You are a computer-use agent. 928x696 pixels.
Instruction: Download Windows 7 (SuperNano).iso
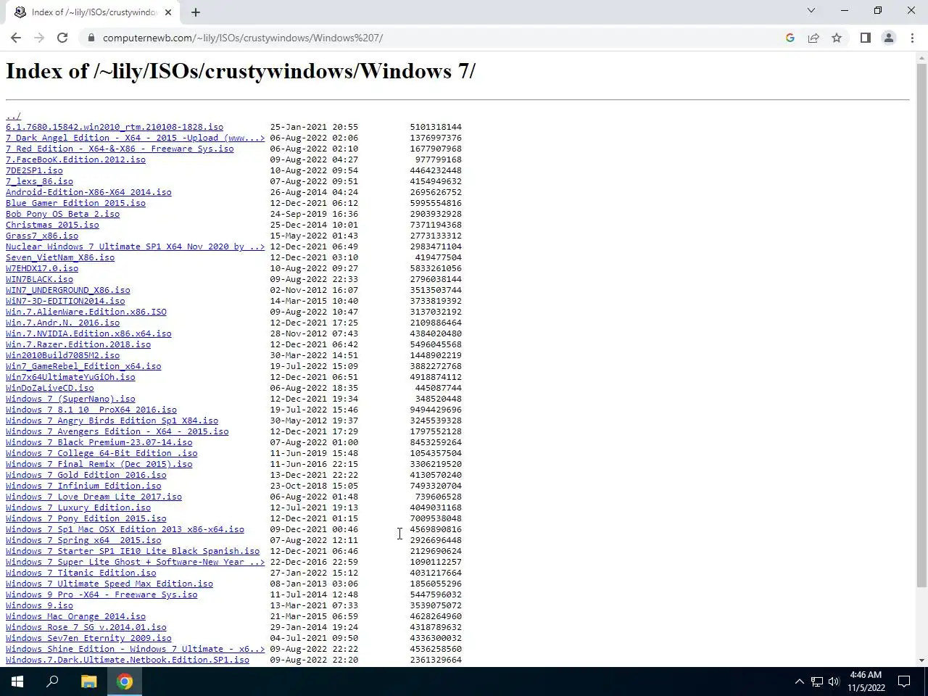(x=70, y=399)
